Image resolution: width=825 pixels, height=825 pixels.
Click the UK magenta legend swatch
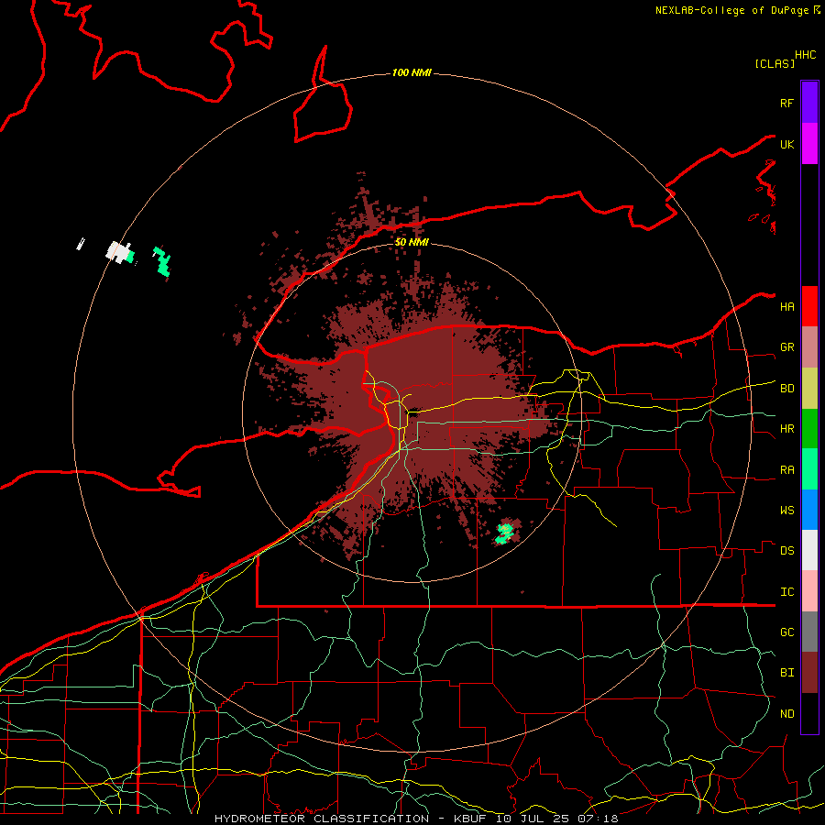click(x=809, y=144)
